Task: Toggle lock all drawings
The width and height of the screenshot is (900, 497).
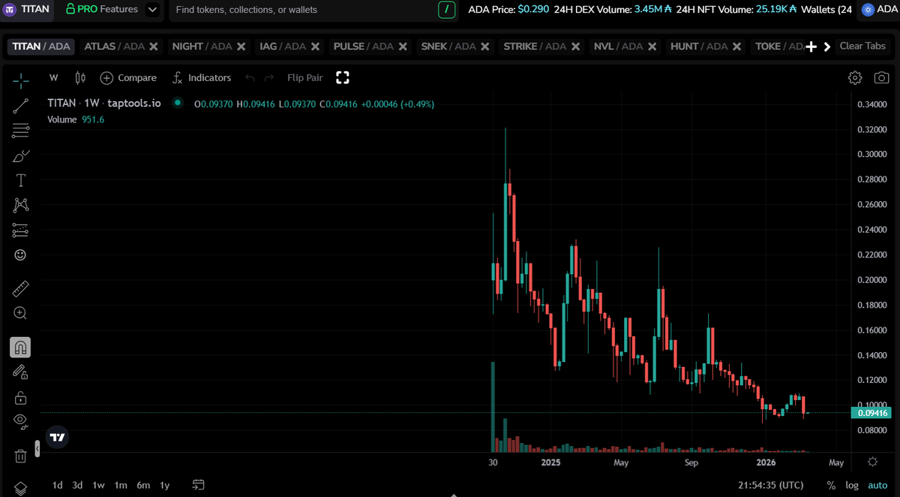Action: point(21,397)
